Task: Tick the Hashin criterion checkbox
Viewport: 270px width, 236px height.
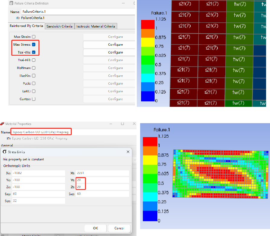Action: [x=34, y=76]
